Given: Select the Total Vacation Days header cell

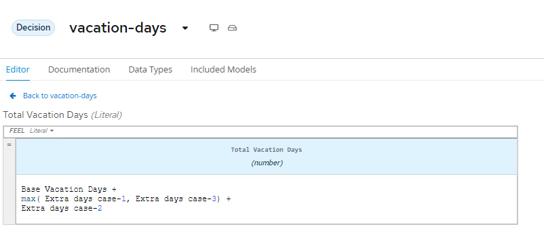Looking at the screenshot, I should [266, 157].
